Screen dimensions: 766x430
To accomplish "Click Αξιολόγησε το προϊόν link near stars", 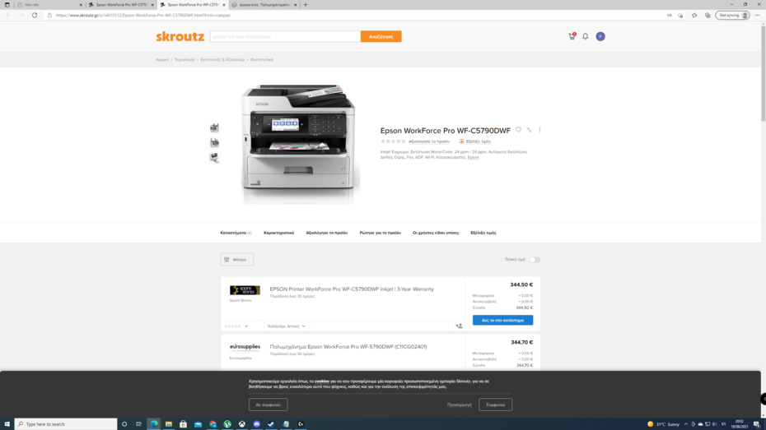I will 429,141.
